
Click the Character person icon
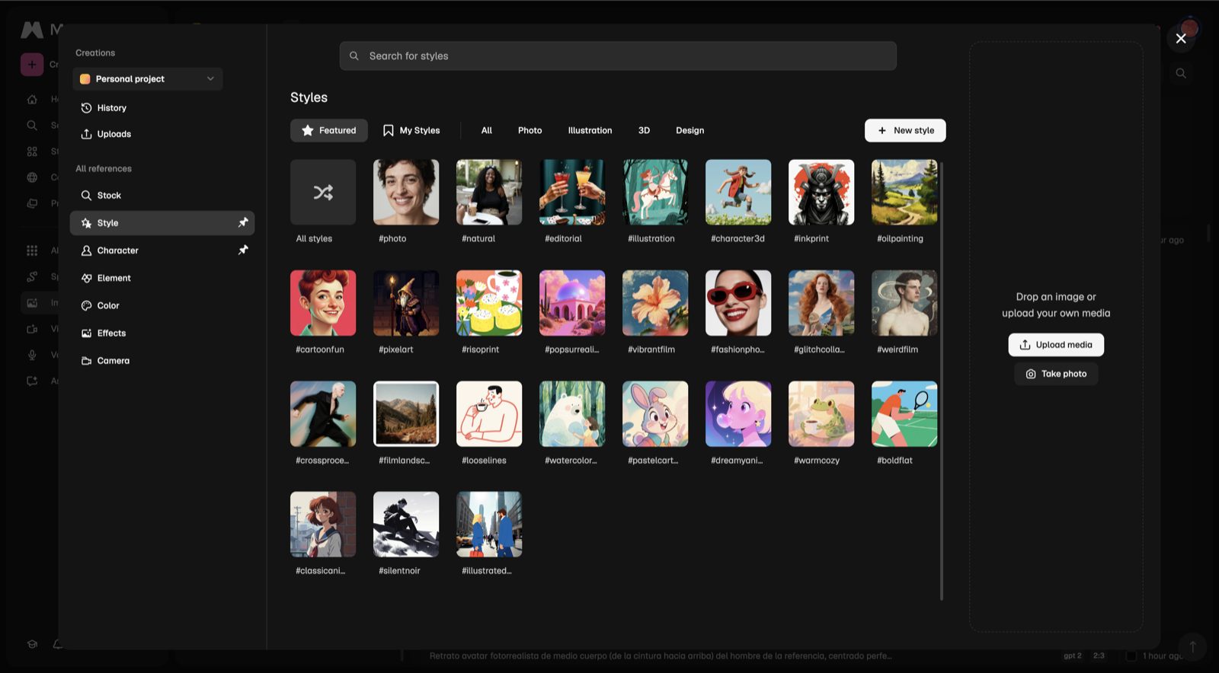pyautogui.click(x=87, y=250)
